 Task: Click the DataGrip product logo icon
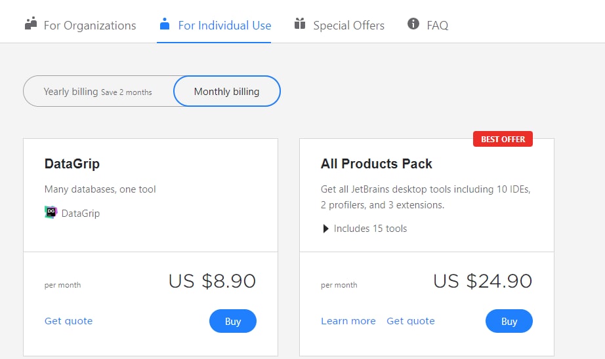pos(51,212)
